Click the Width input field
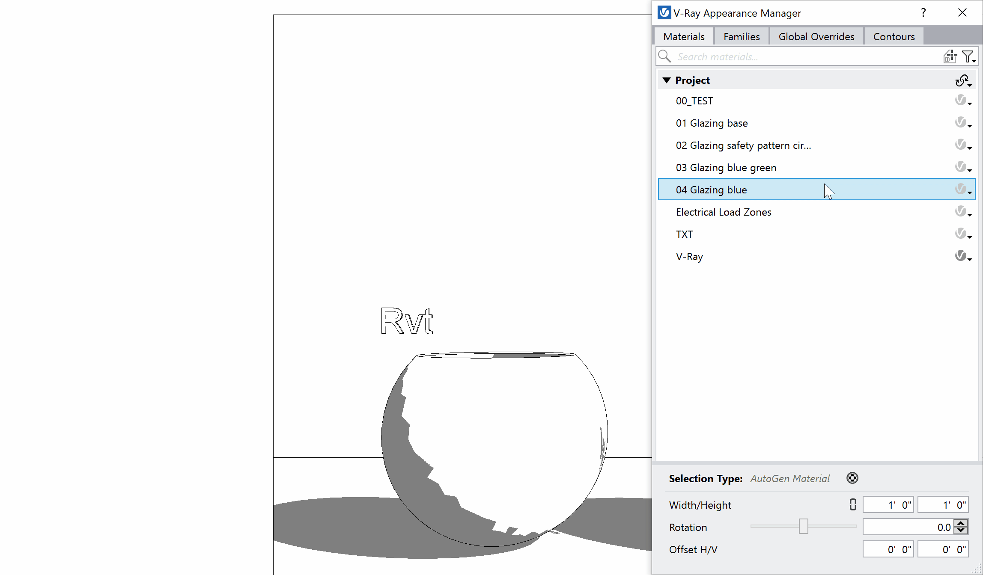Screen dimensions: 983x575 pyautogui.click(x=888, y=505)
